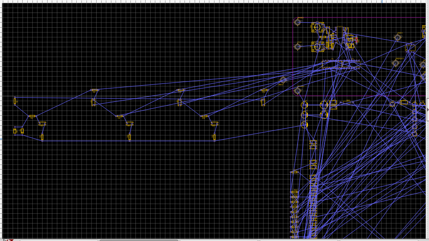Select the square footprint beside the round capacitors
Screen dimensions: 429x241
333,105
